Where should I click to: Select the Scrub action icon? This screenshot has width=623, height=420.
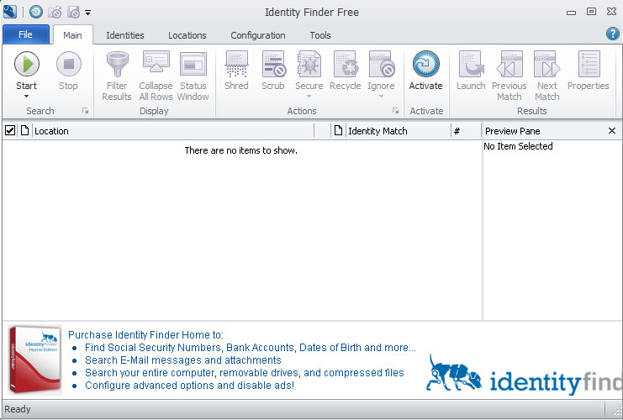click(x=273, y=64)
